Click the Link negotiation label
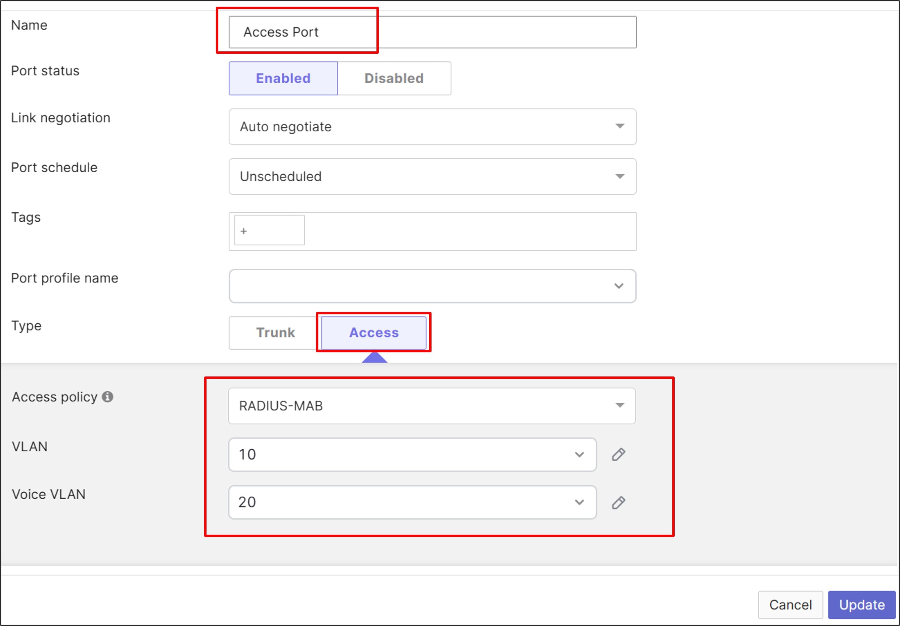The image size is (900, 626). click(61, 118)
